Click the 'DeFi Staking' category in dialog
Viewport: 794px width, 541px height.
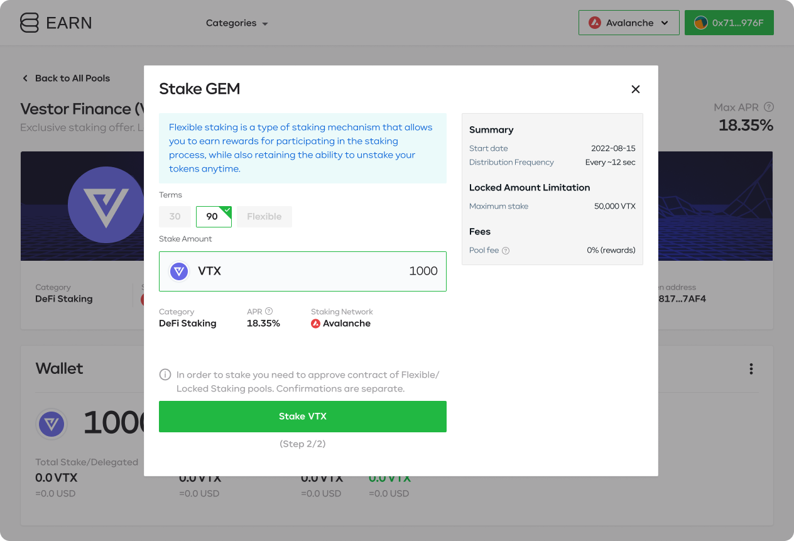pyautogui.click(x=188, y=324)
